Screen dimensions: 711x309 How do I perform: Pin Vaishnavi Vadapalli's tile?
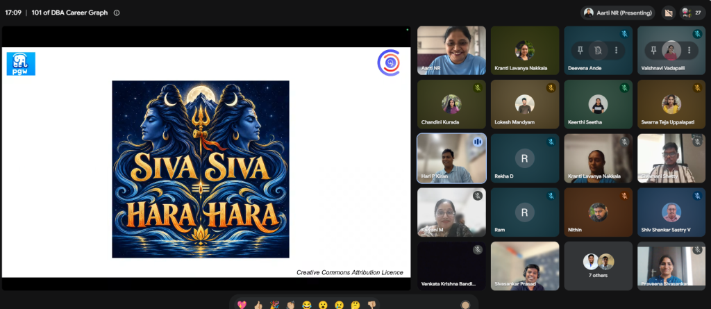click(x=653, y=51)
